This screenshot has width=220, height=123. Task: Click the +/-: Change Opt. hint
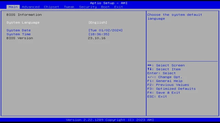point(165,77)
